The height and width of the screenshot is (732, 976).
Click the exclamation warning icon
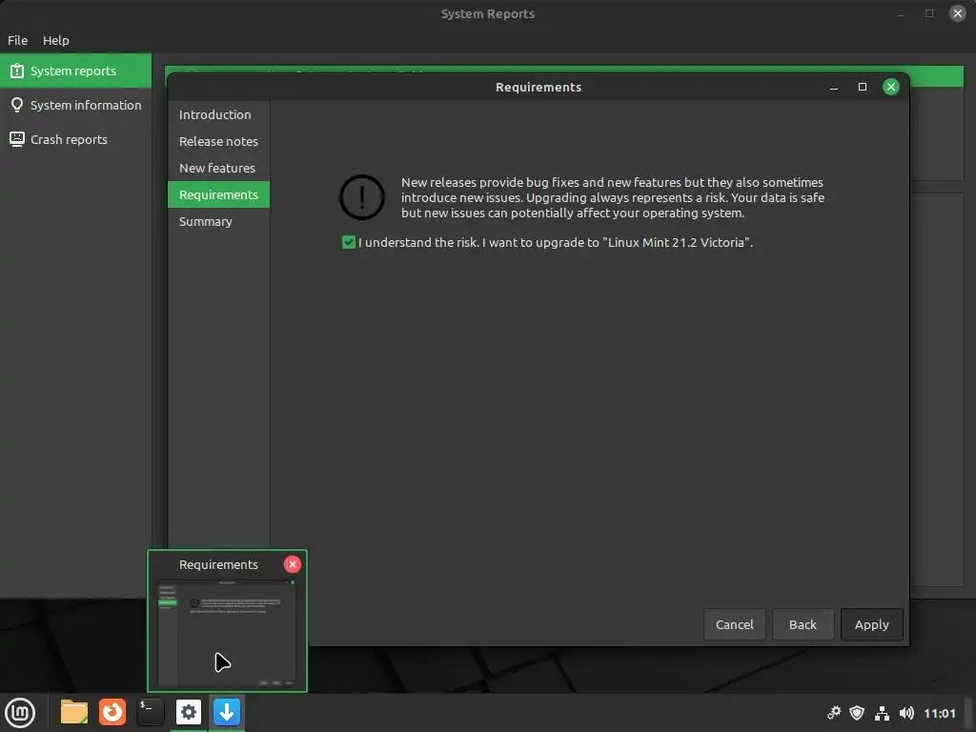(361, 197)
